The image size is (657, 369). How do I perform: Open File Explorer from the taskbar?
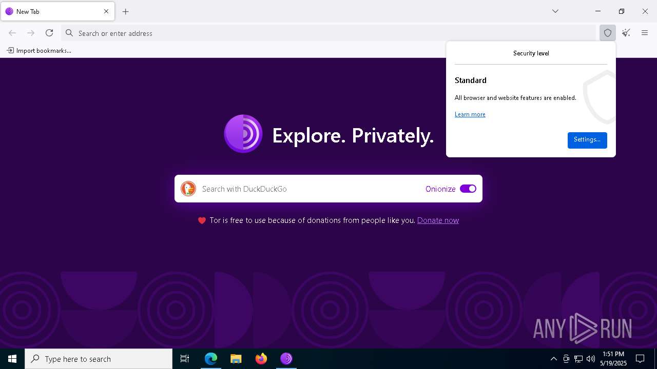click(236, 359)
